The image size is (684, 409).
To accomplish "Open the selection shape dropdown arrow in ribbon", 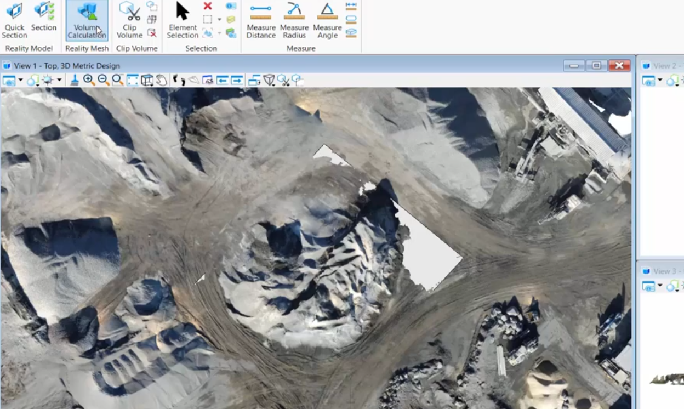I will click(x=219, y=20).
